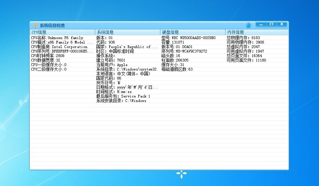Select the 总物理内存: 8183 entry
Image resolution: width=319 pixels, height=186 pixels.
point(243,38)
